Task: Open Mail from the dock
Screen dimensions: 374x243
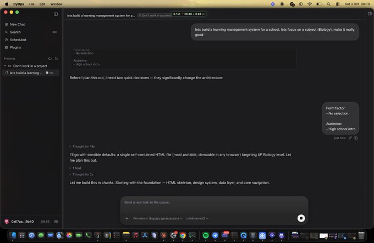Action: [51, 236]
